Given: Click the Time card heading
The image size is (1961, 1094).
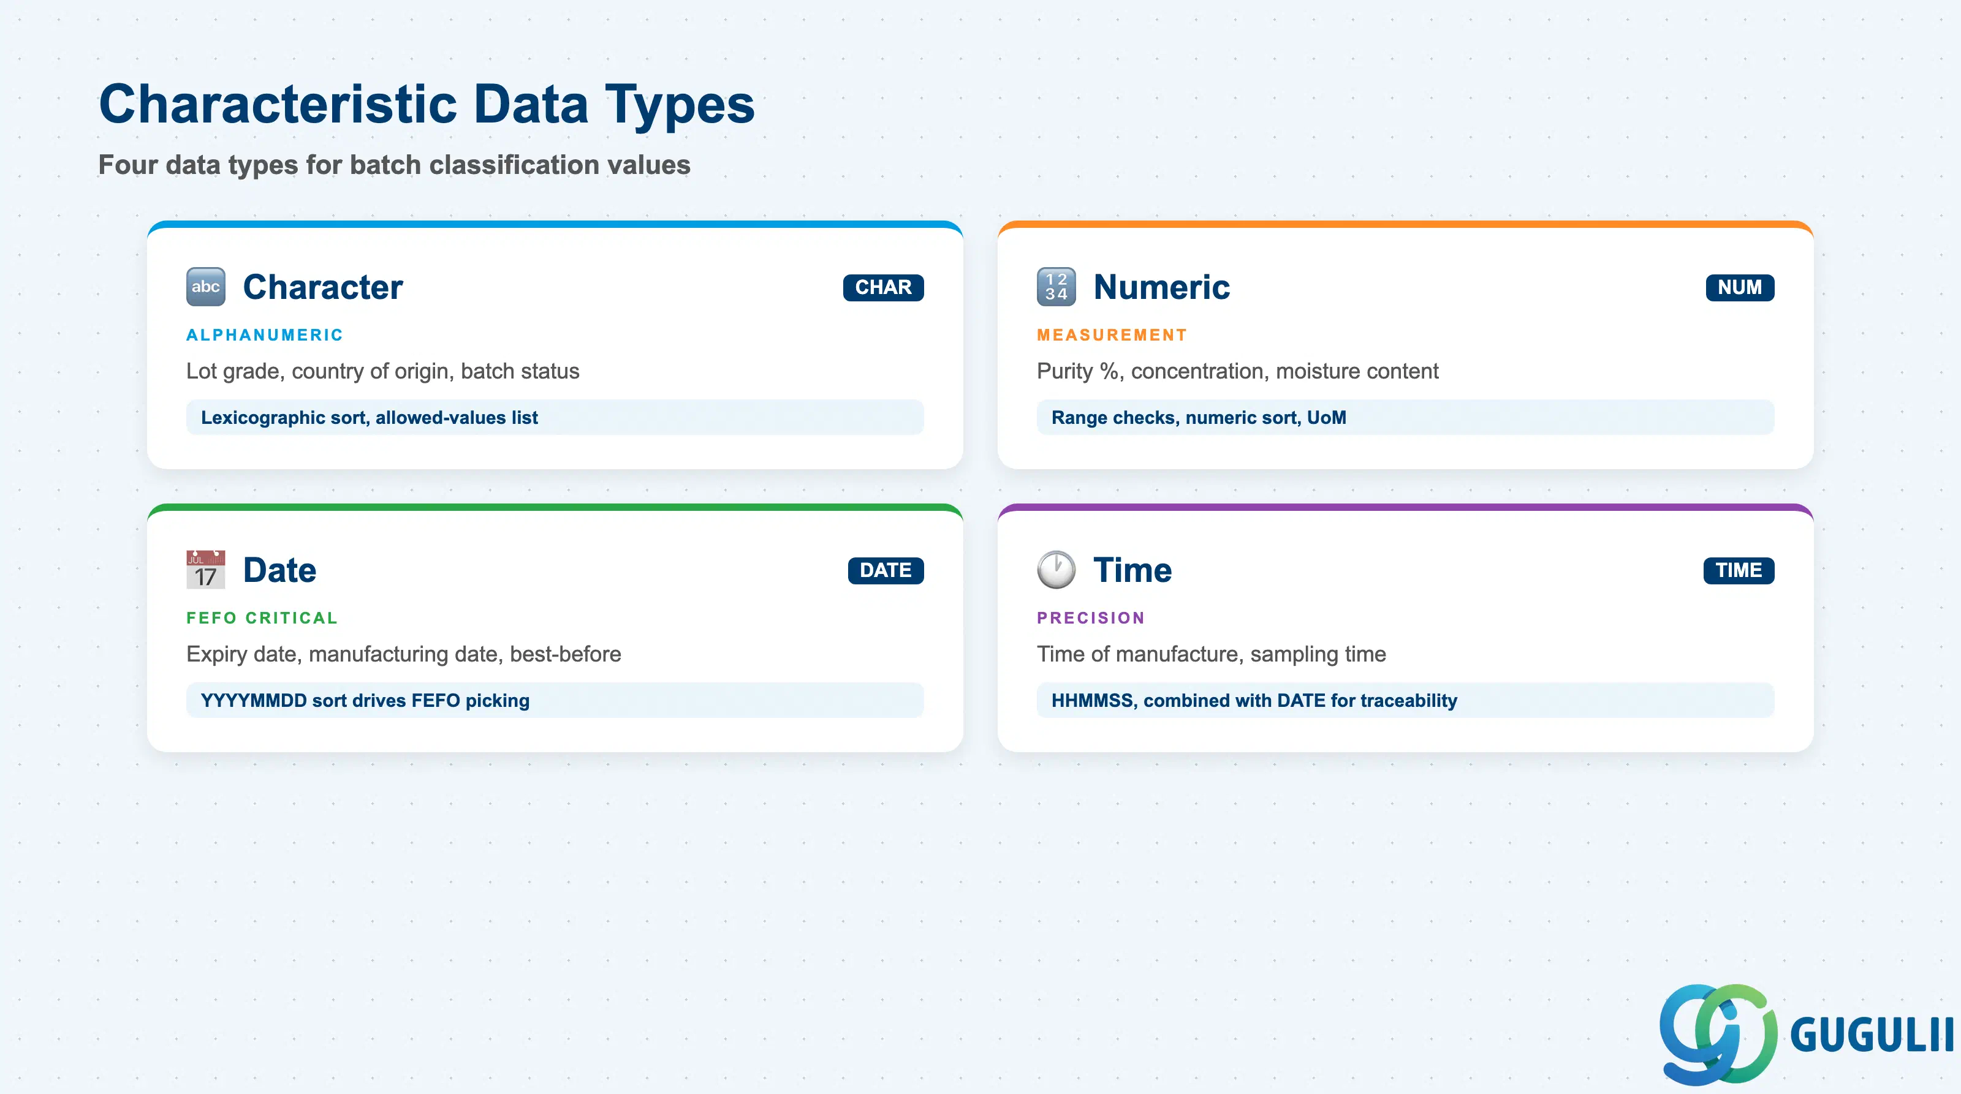Looking at the screenshot, I should (1132, 571).
